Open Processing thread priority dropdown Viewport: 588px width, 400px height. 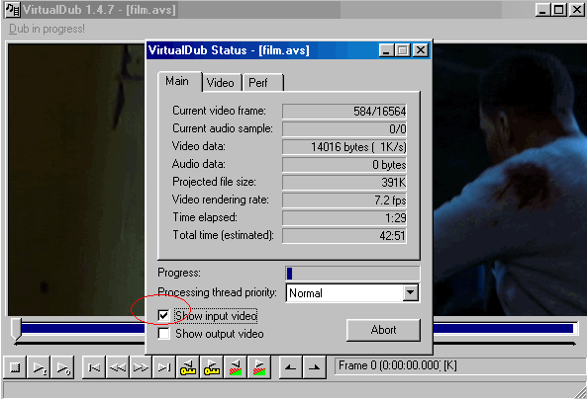411,293
